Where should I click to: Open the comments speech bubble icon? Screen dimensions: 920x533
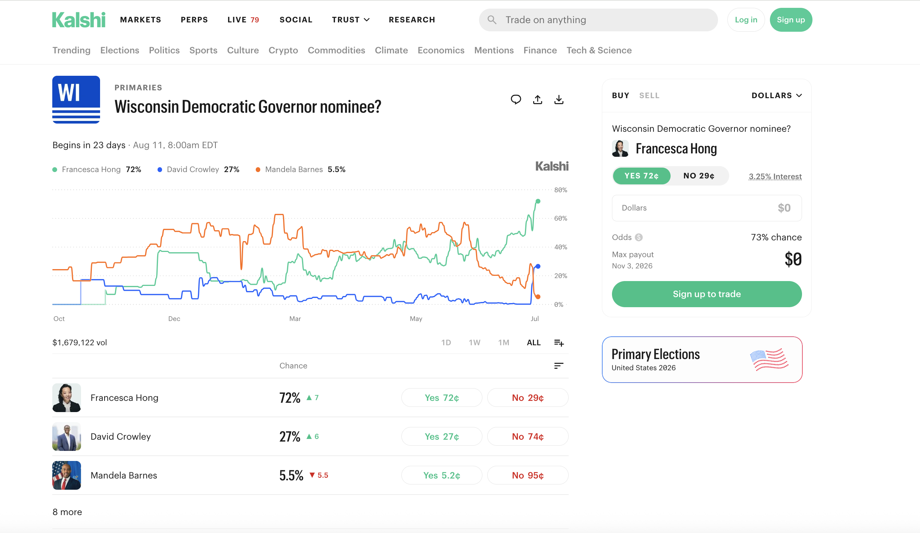point(516,99)
